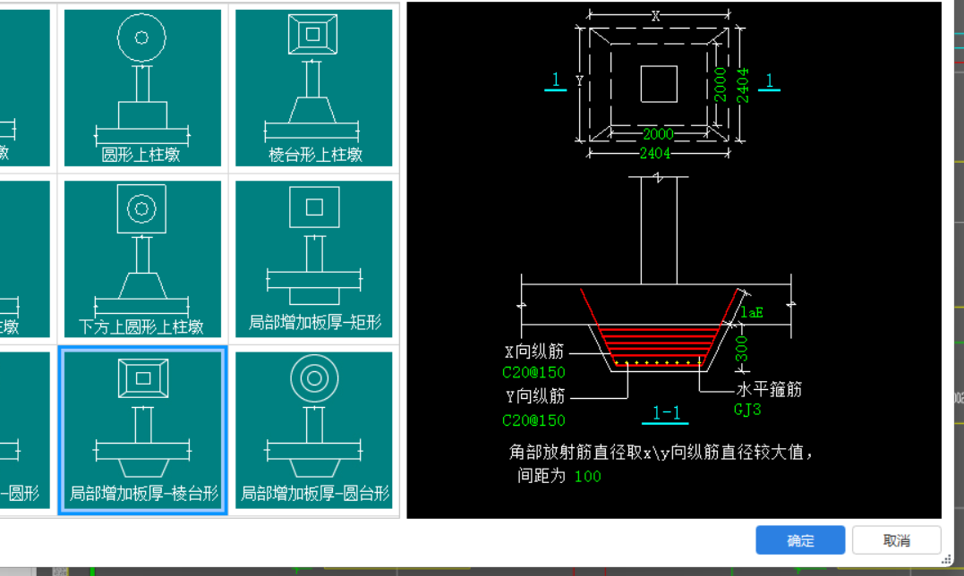Edit the horizontal outer dimension 2404
964x576 pixels.
[x=655, y=154]
